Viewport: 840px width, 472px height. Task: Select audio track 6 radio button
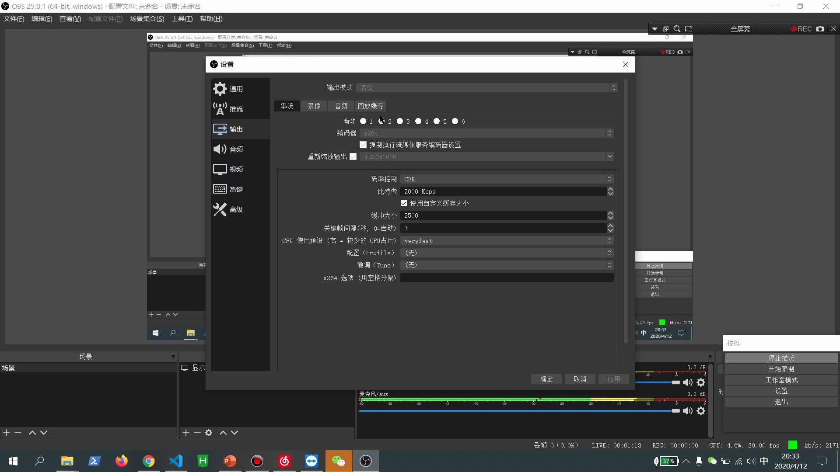tap(455, 121)
